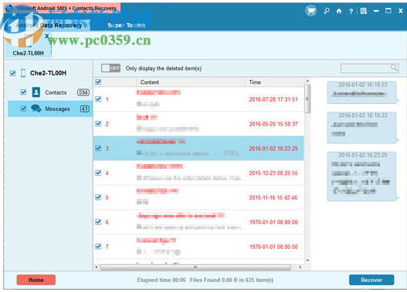Click the scroll up arrow of message list
The height and width of the screenshot is (292, 407).
click(307, 81)
